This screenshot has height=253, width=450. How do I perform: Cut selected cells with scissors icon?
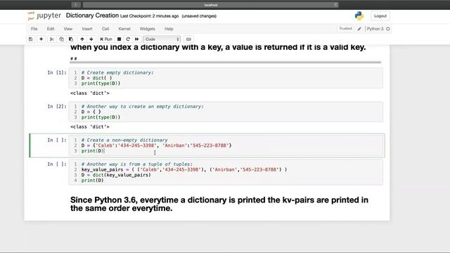(52, 39)
